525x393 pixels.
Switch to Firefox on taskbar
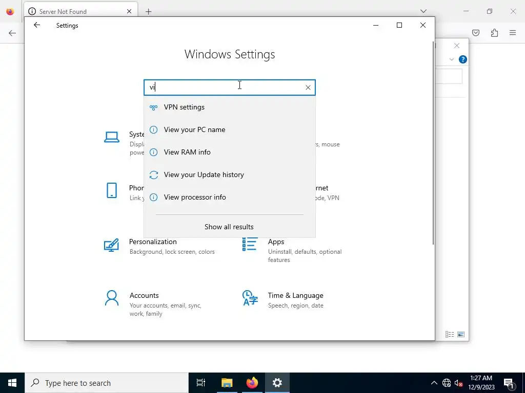[252, 383]
